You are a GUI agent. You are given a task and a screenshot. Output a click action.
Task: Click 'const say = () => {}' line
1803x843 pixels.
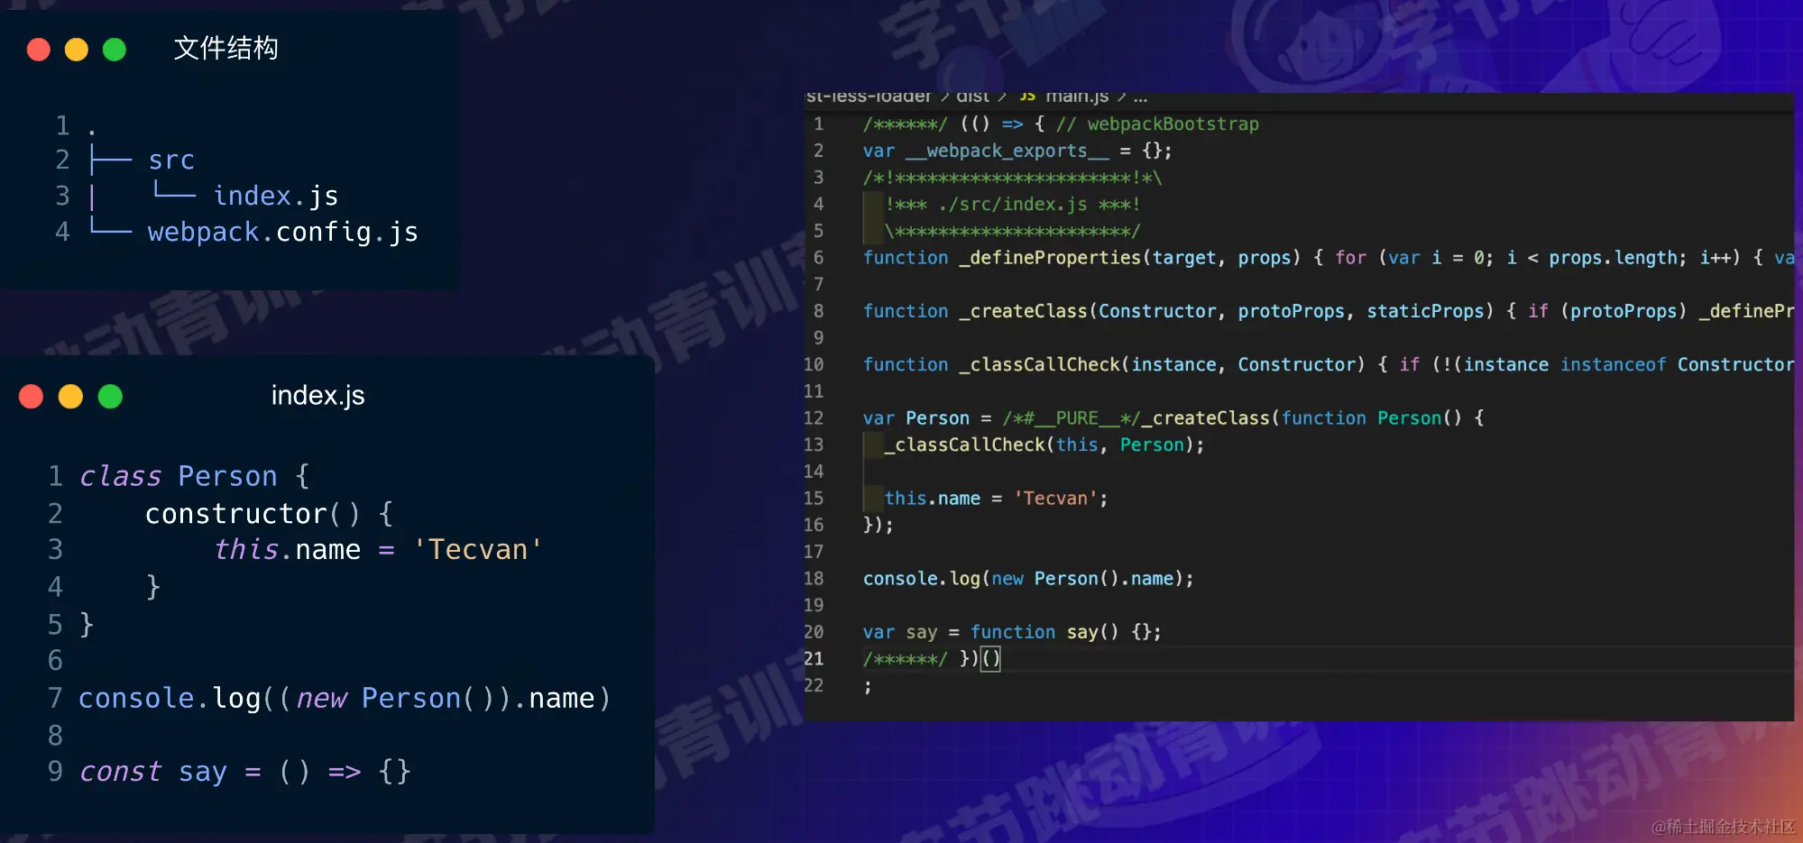tap(245, 772)
